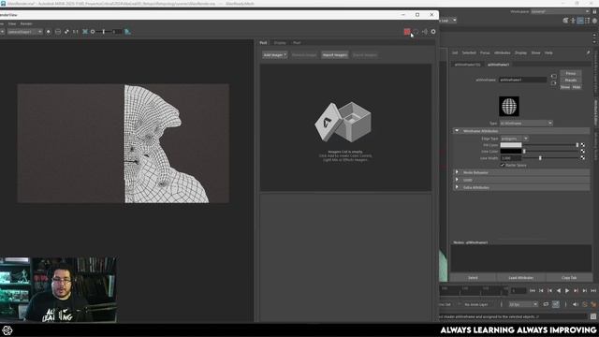Click the RenderView audio speaker icon

(x=424, y=32)
